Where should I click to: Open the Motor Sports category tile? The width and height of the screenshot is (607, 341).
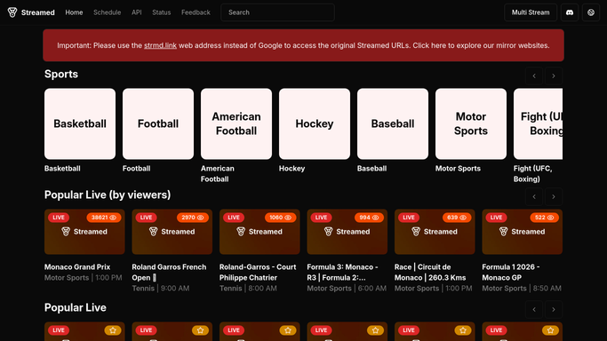pos(471,123)
